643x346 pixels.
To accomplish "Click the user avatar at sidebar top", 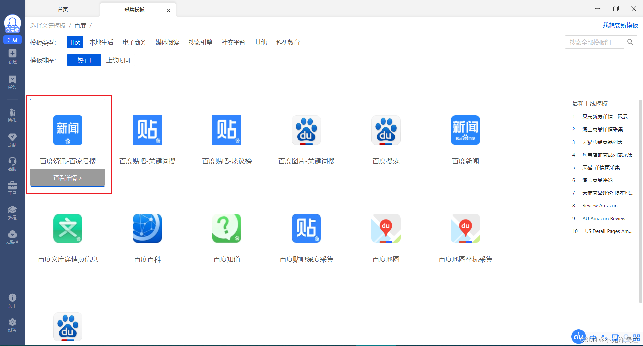I will pos(12,23).
